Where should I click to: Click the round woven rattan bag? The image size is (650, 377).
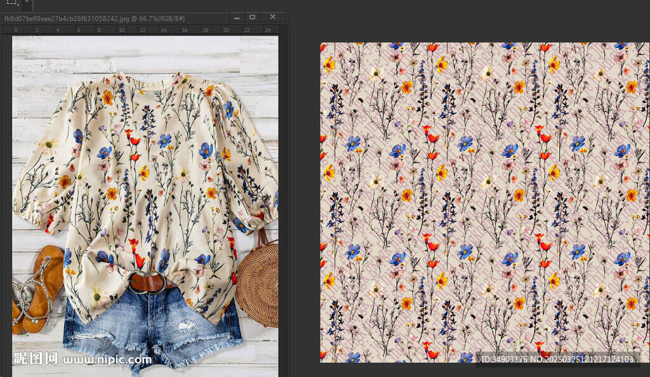[258, 284]
